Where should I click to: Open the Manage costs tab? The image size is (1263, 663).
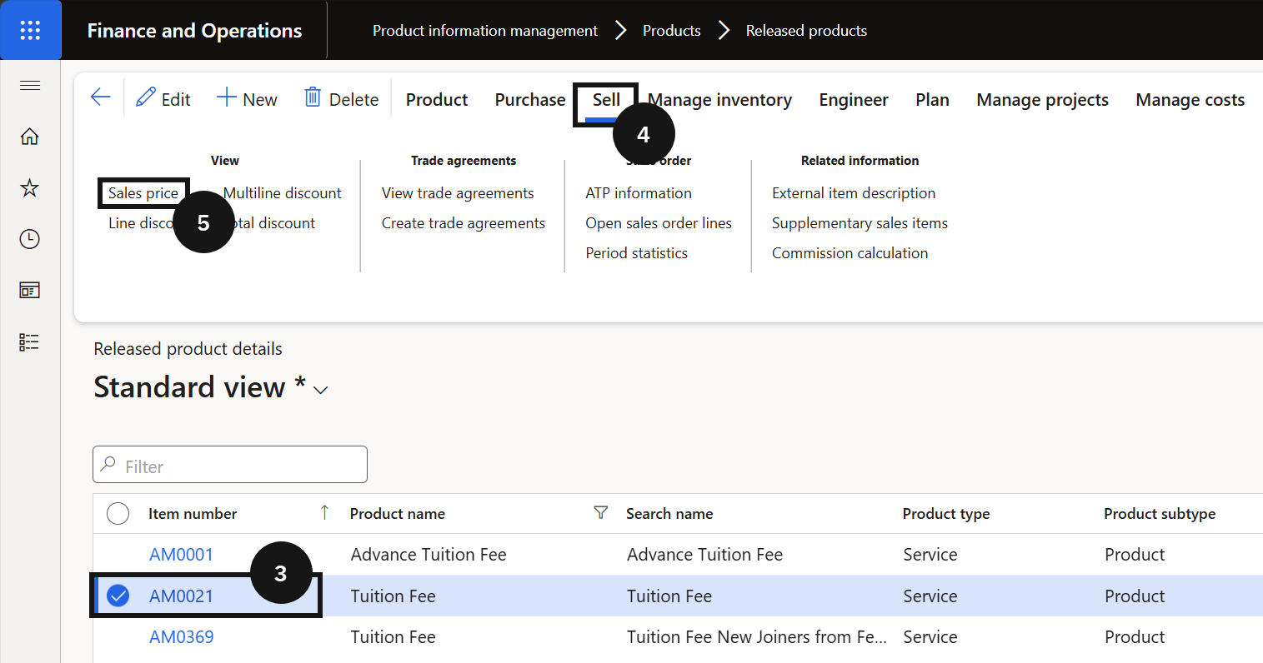[1190, 100]
